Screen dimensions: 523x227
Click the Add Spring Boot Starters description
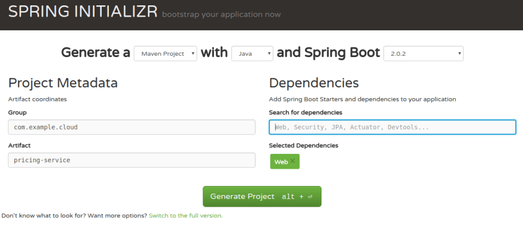click(x=363, y=99)
